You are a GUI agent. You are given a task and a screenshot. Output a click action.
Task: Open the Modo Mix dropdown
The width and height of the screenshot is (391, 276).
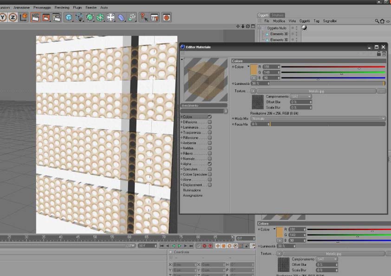pyautogui.click(x=318, y=119)
